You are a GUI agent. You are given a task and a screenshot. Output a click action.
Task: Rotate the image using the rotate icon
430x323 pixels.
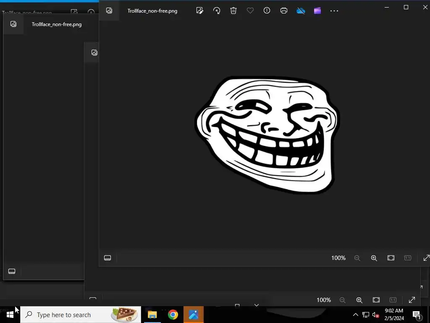pos(217,11)
